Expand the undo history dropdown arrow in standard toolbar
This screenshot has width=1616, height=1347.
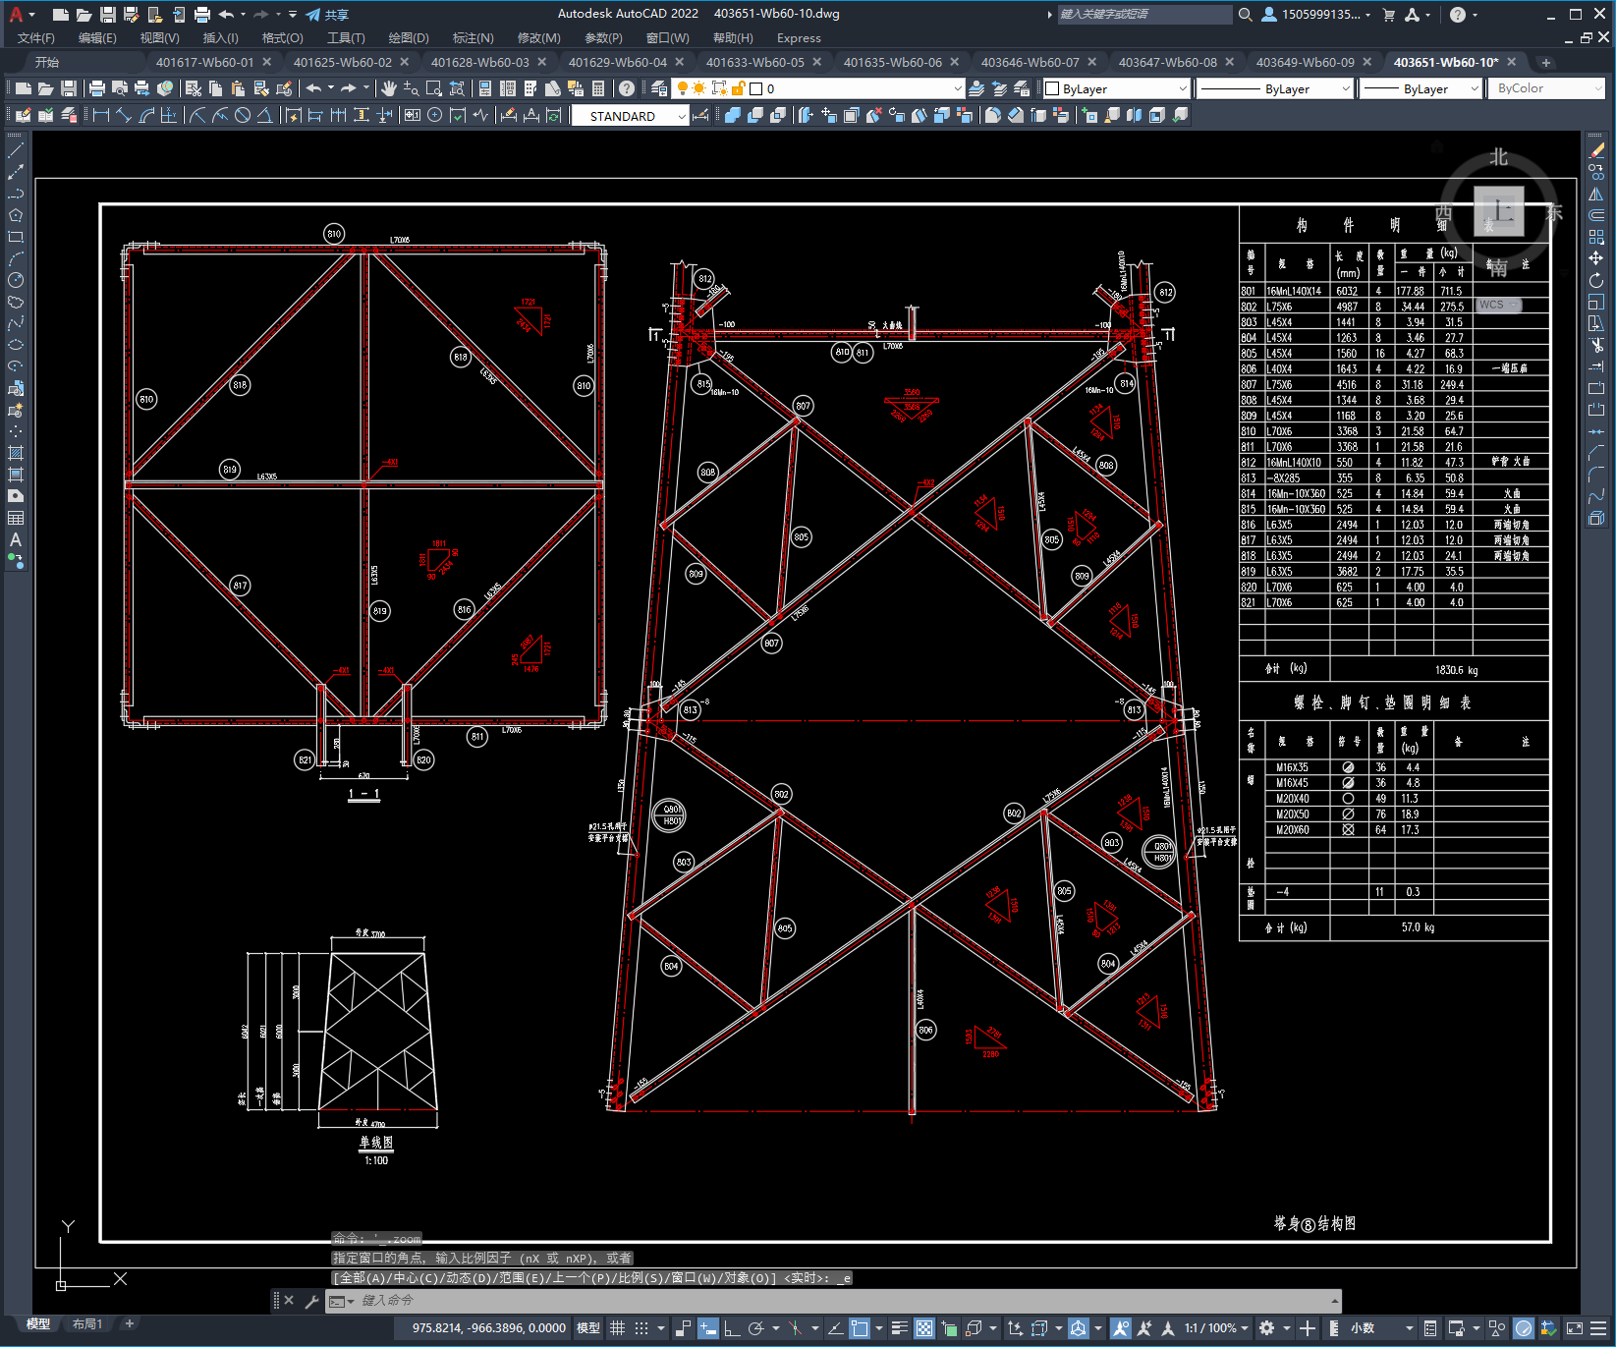[x=331, y=88]
